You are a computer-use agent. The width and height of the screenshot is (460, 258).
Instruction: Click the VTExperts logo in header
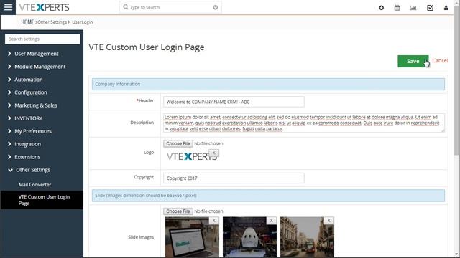click(45, 7)
